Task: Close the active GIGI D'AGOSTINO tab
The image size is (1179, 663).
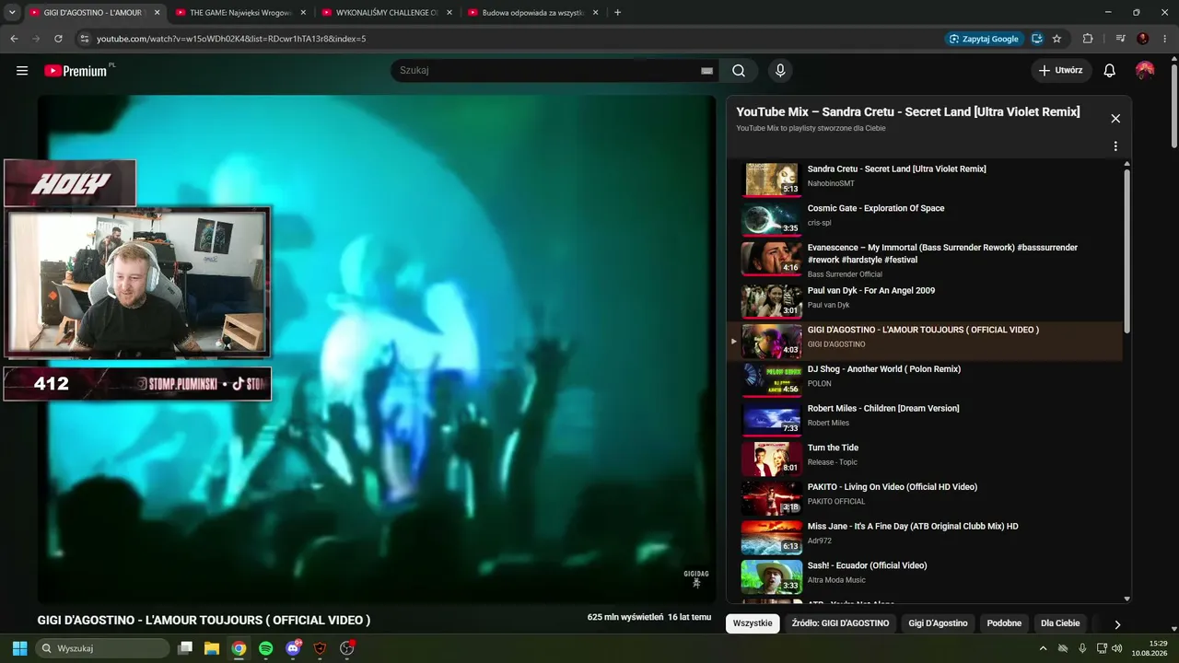Action: (x=157, y=13)
